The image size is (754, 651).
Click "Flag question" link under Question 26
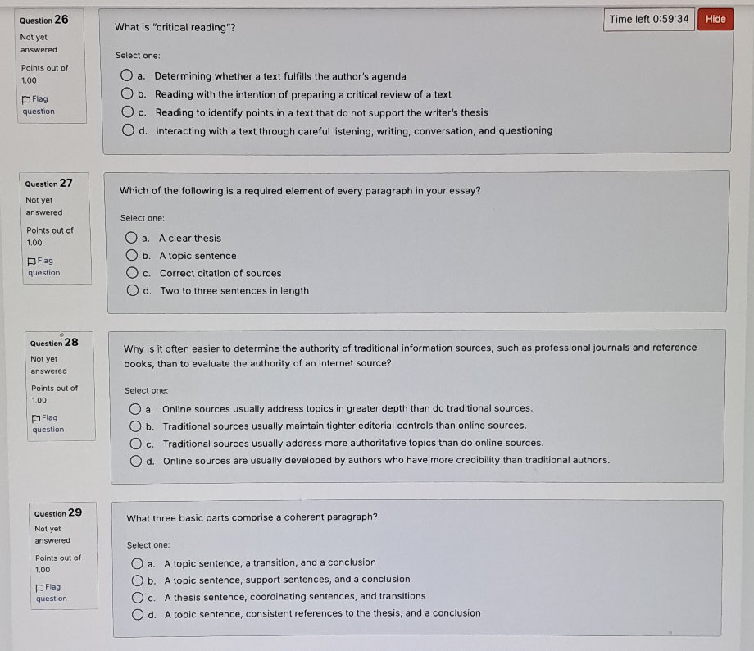pos(41,104)
